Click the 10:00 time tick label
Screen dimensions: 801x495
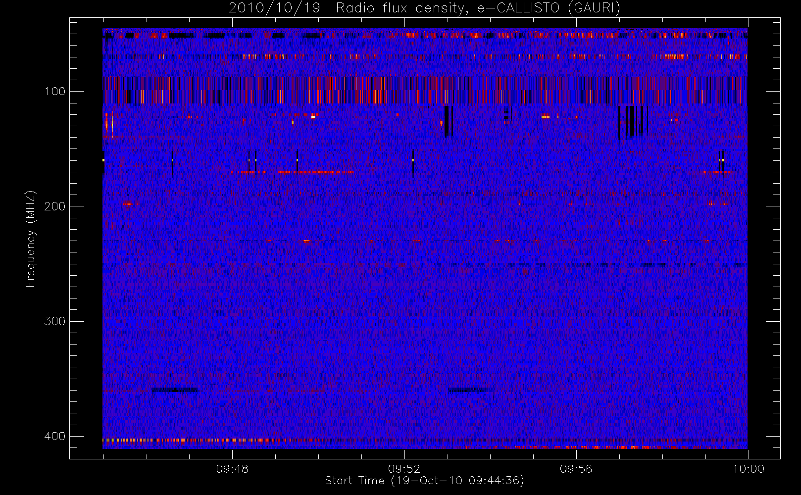click(748, 469)
